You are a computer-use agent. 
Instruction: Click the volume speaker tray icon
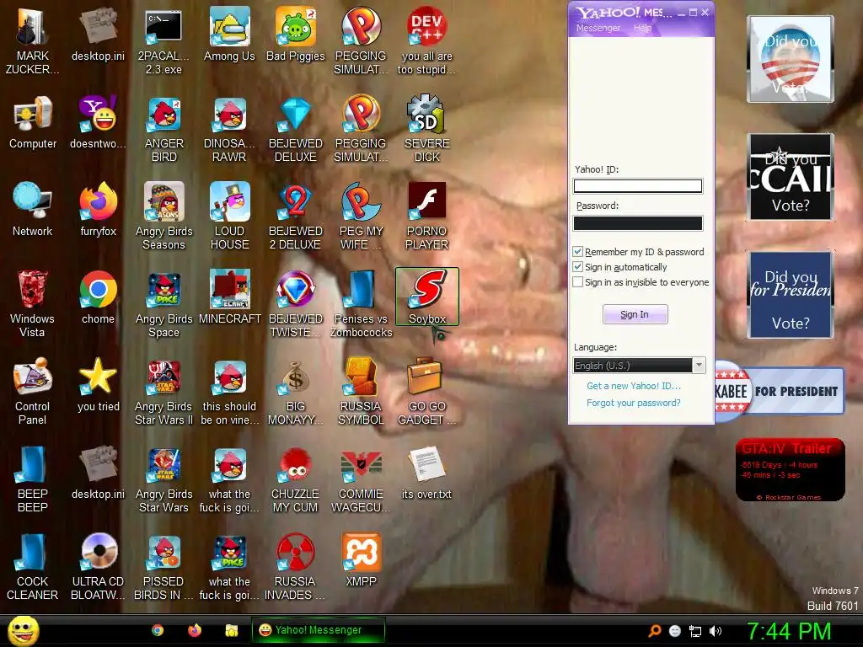715,631
